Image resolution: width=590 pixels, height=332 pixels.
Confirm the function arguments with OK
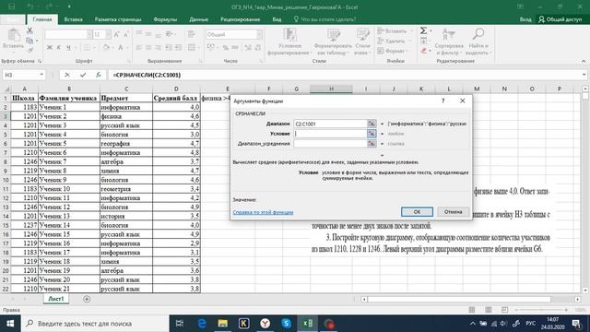point(417,212)
